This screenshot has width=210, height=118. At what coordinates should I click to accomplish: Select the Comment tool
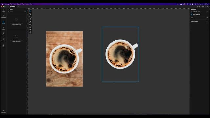30,32
